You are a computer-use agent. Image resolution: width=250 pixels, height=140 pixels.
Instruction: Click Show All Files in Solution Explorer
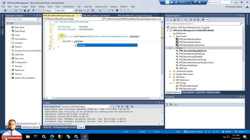198,20
